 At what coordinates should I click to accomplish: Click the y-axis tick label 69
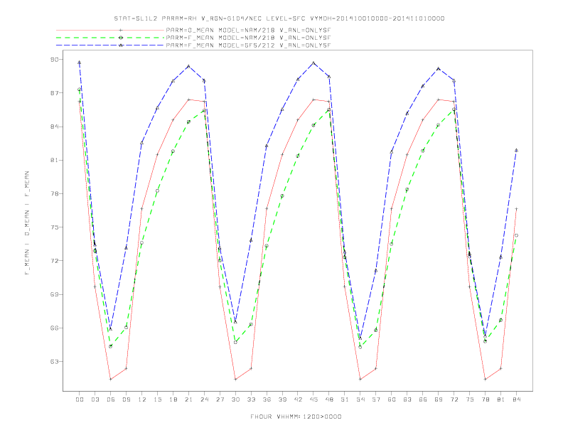point(54,294)
